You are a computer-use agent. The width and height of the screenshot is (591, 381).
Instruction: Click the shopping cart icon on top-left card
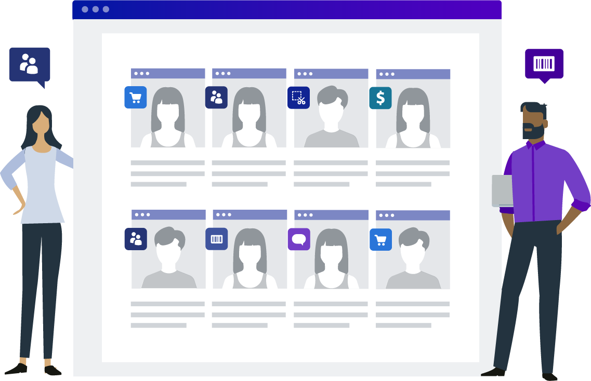pyautogui.click(x=135, y=98)
